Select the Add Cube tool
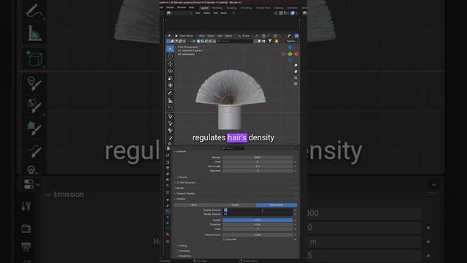The height and width of the screenshot is (263, 467). (170, 108)
